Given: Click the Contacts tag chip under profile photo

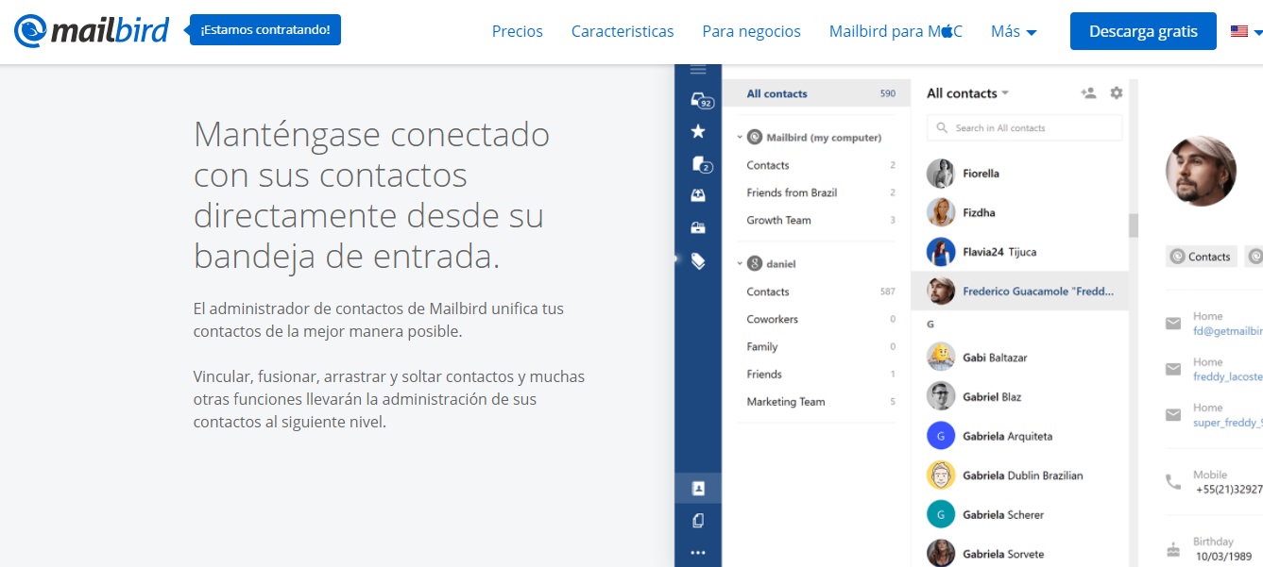Looking at the screenshot, I should coord(1202,257).
